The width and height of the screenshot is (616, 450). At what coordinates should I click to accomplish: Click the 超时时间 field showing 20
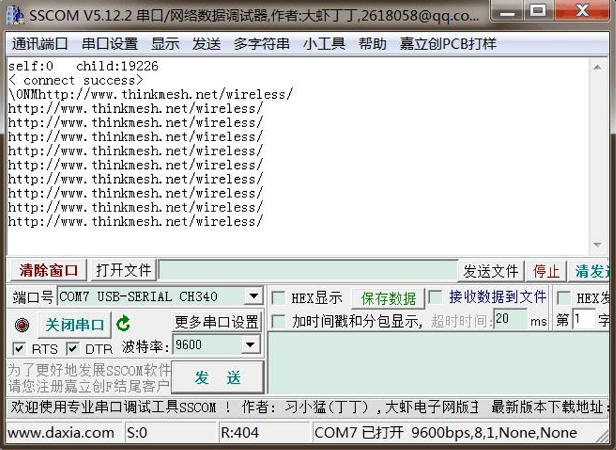tap(510, 319)
